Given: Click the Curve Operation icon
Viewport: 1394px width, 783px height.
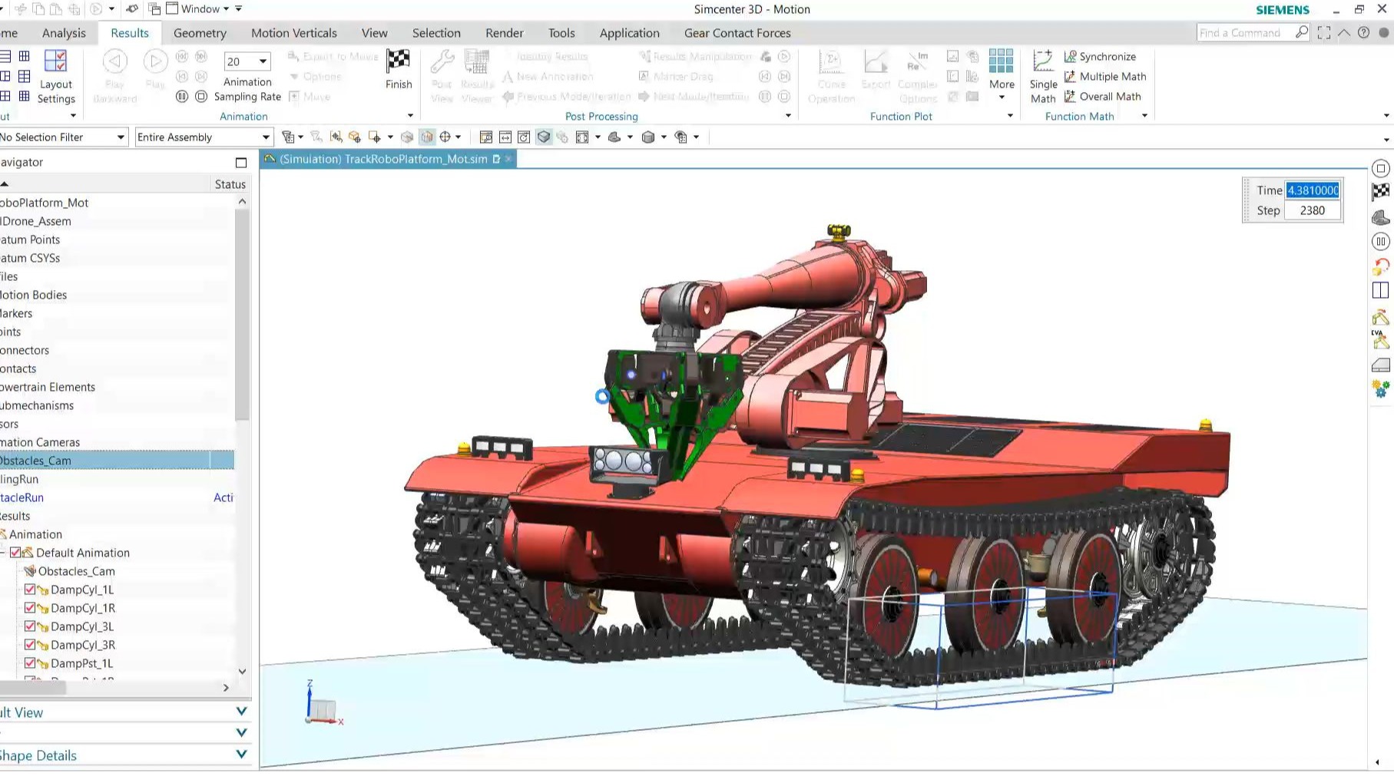Looking at the screenshot, I should pyautogui.click(x=831, y=61).
